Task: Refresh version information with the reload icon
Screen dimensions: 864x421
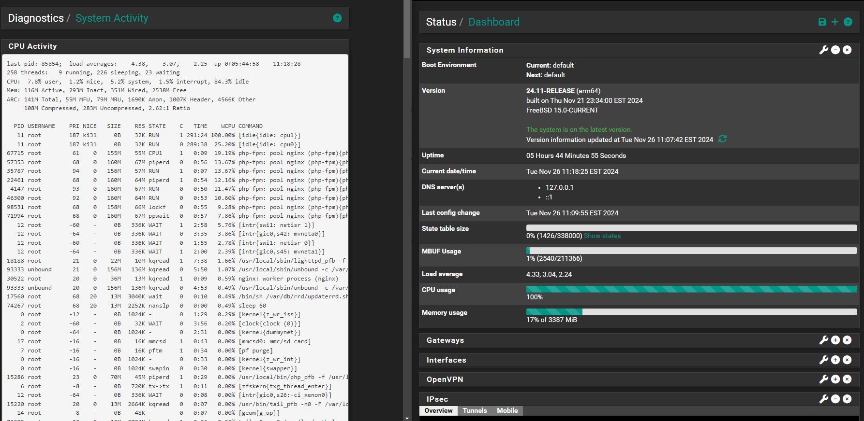Action: click(x=723, y=139)
